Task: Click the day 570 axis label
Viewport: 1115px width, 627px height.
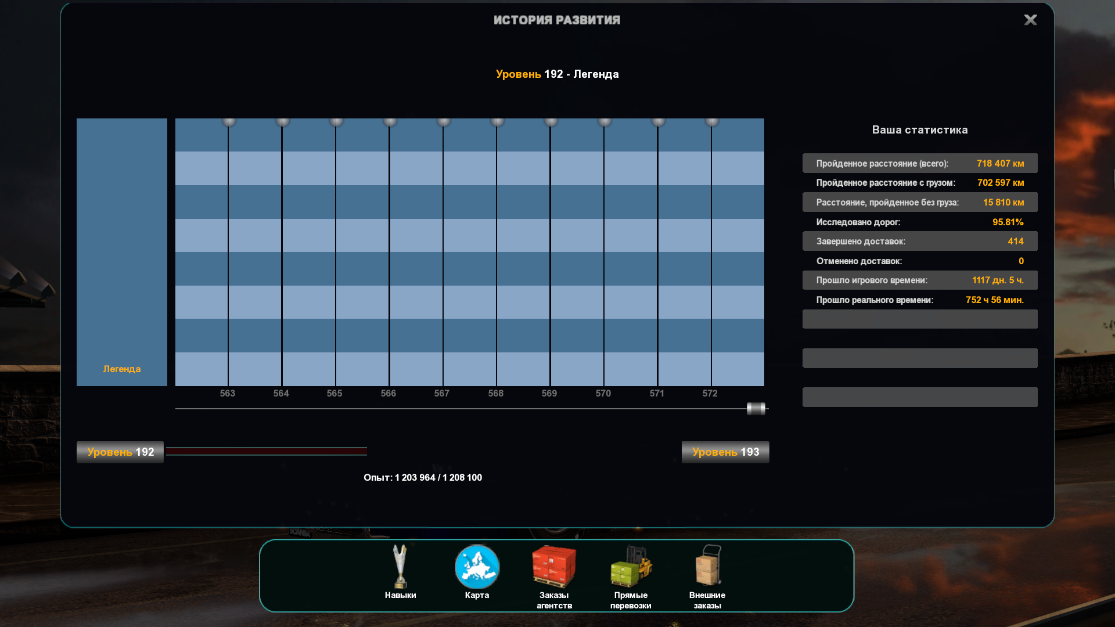Action: point(603,394)
